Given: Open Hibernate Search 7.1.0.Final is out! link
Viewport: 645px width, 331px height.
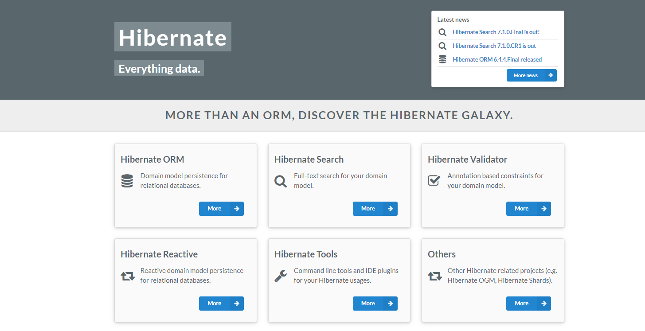Looking at the screenshot, I should tap(496, 32).
